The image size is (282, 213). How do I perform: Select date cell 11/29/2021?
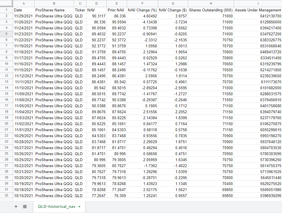[24, 16]
